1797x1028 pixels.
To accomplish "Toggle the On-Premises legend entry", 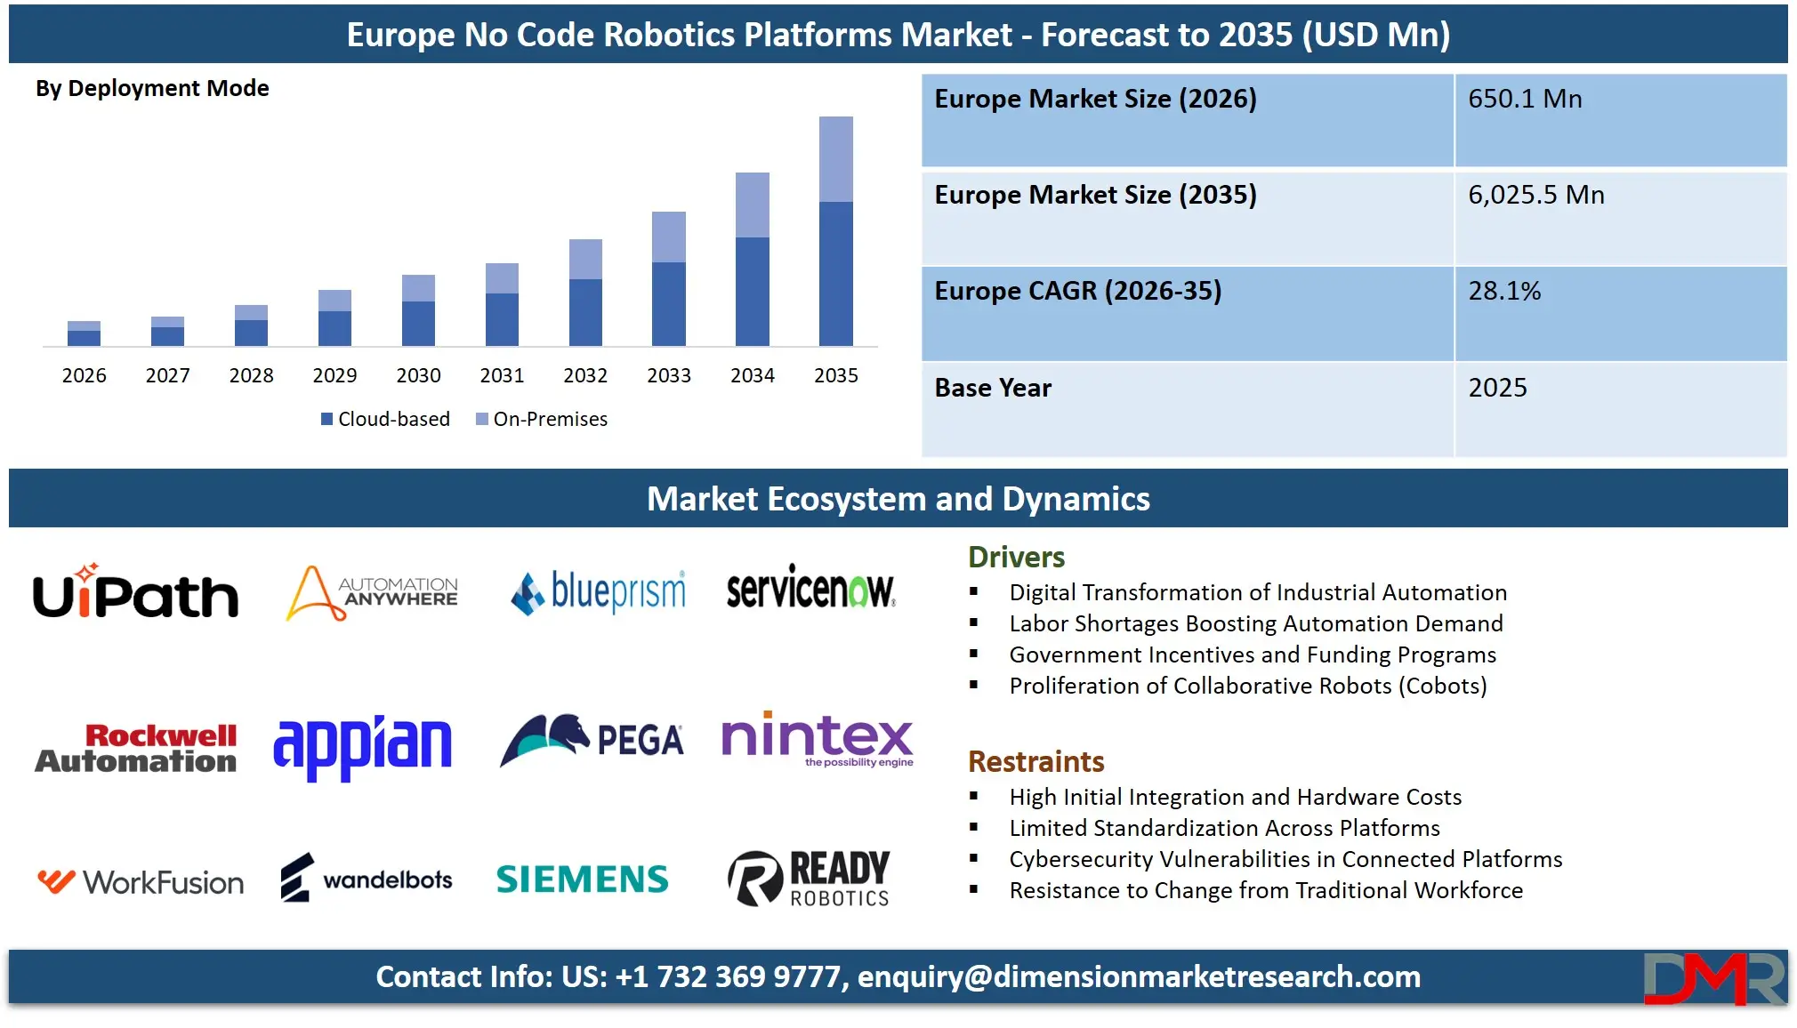I will [544, 419].
